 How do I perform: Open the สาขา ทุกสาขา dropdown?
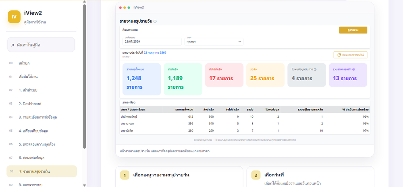point(214,42)
